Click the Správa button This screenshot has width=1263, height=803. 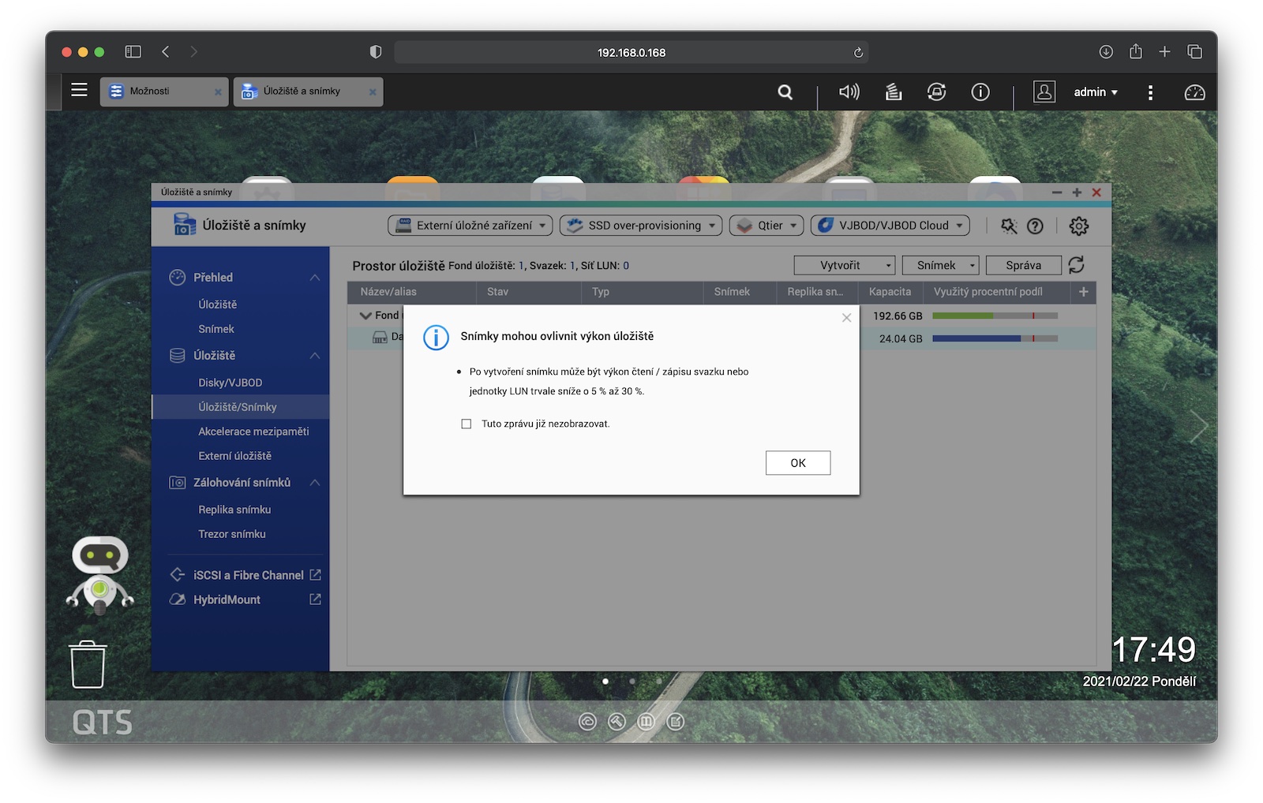1023,266
